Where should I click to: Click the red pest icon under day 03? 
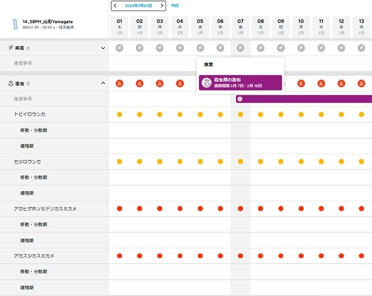point(160,83)
